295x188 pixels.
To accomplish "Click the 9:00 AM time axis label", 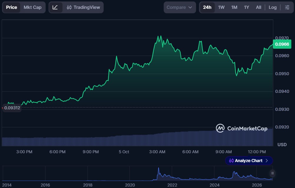I will (223, 152).
